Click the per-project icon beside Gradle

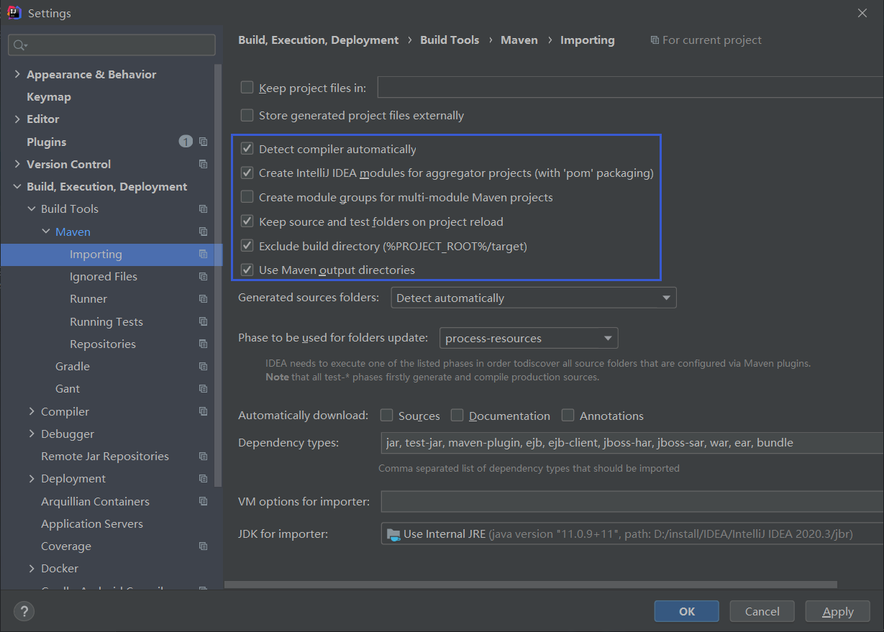point(204,366)
